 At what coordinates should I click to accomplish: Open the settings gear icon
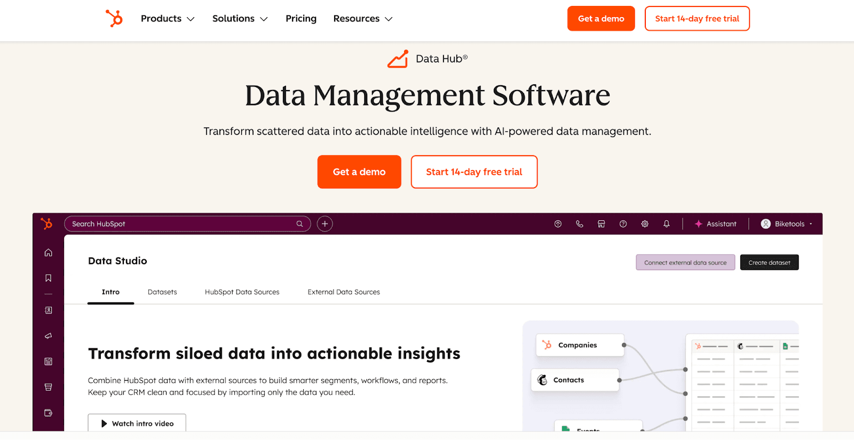(645, 224)
